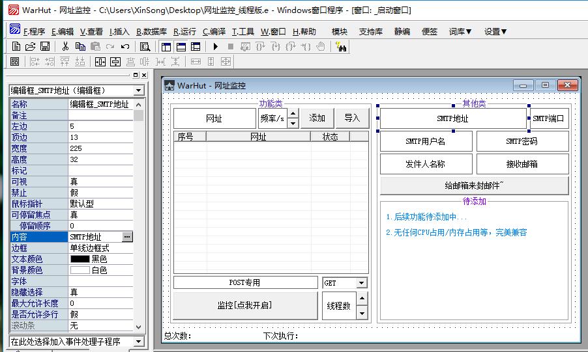The height and width of the screenshot is (352, 588).
Task: Click the form preview icon in second toolbar
Action: 14,61
